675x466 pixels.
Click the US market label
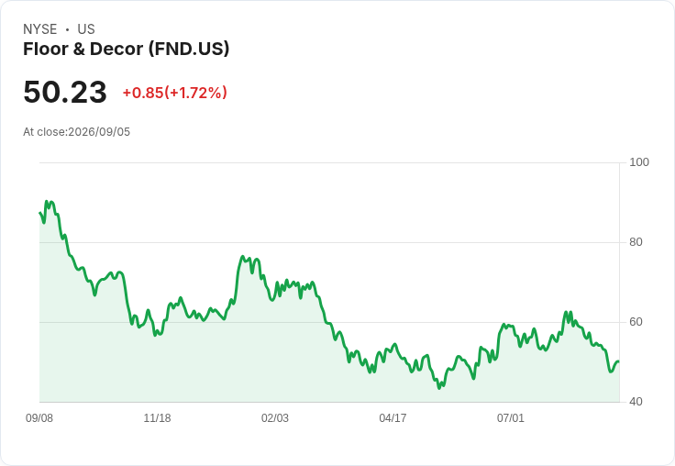click(86, 29)
